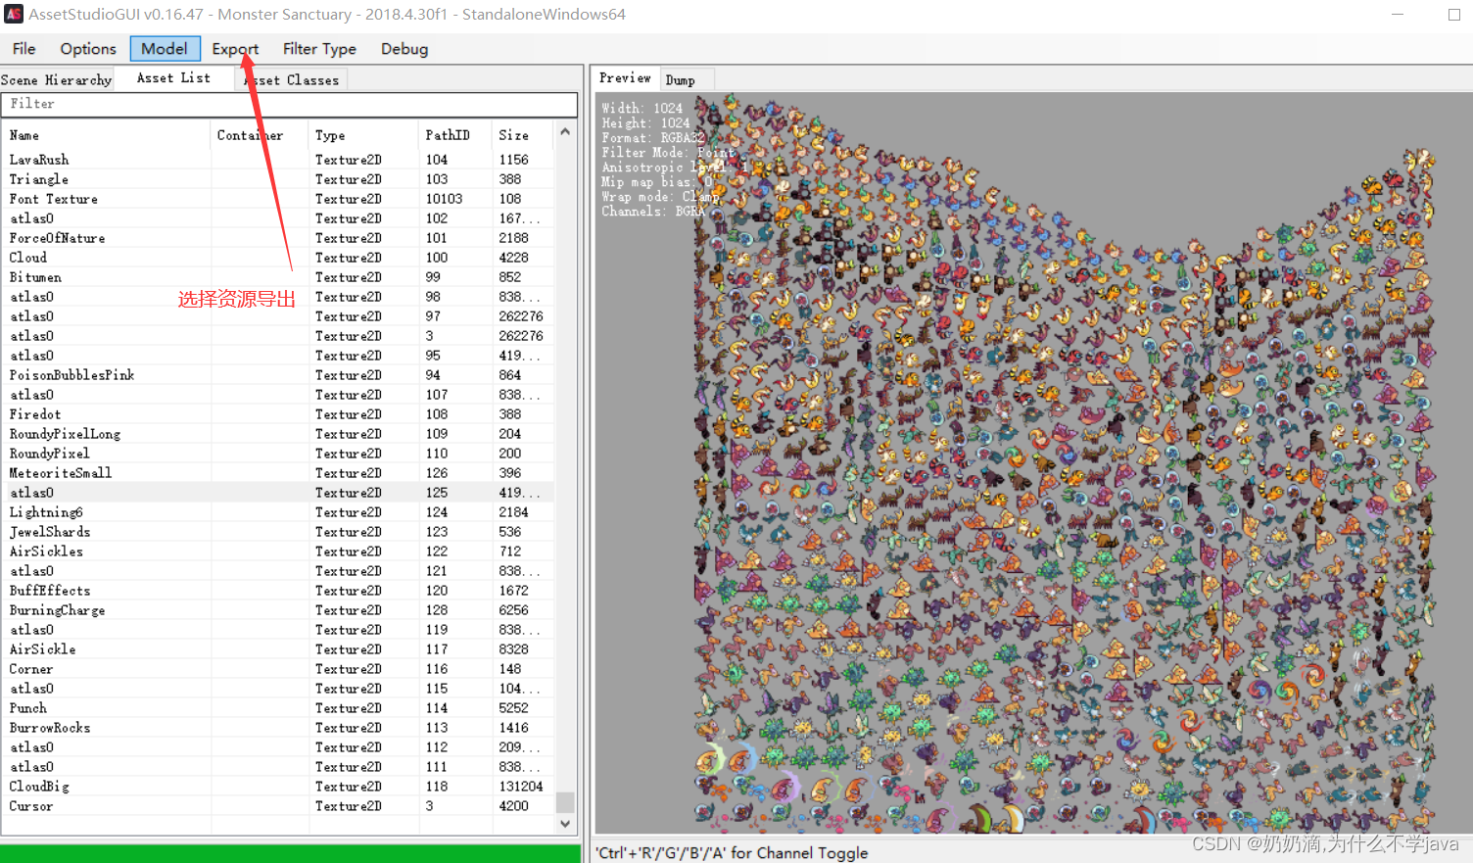
Task: Click the Filter input field
Action: coord(289,104)
